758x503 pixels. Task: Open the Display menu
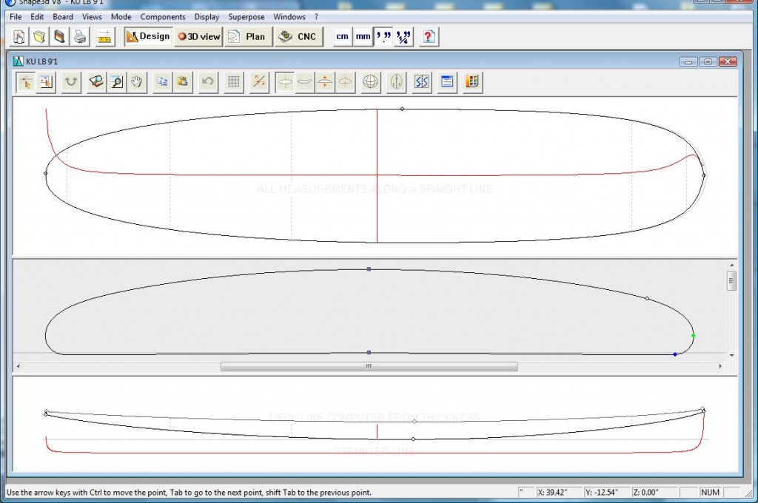(207, 16)
